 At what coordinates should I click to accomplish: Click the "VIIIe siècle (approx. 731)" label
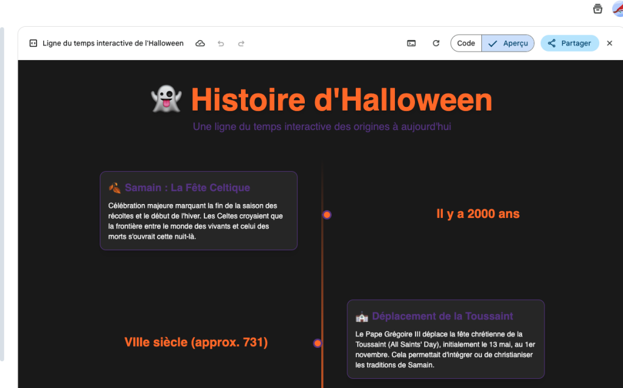tap(196, 342)
